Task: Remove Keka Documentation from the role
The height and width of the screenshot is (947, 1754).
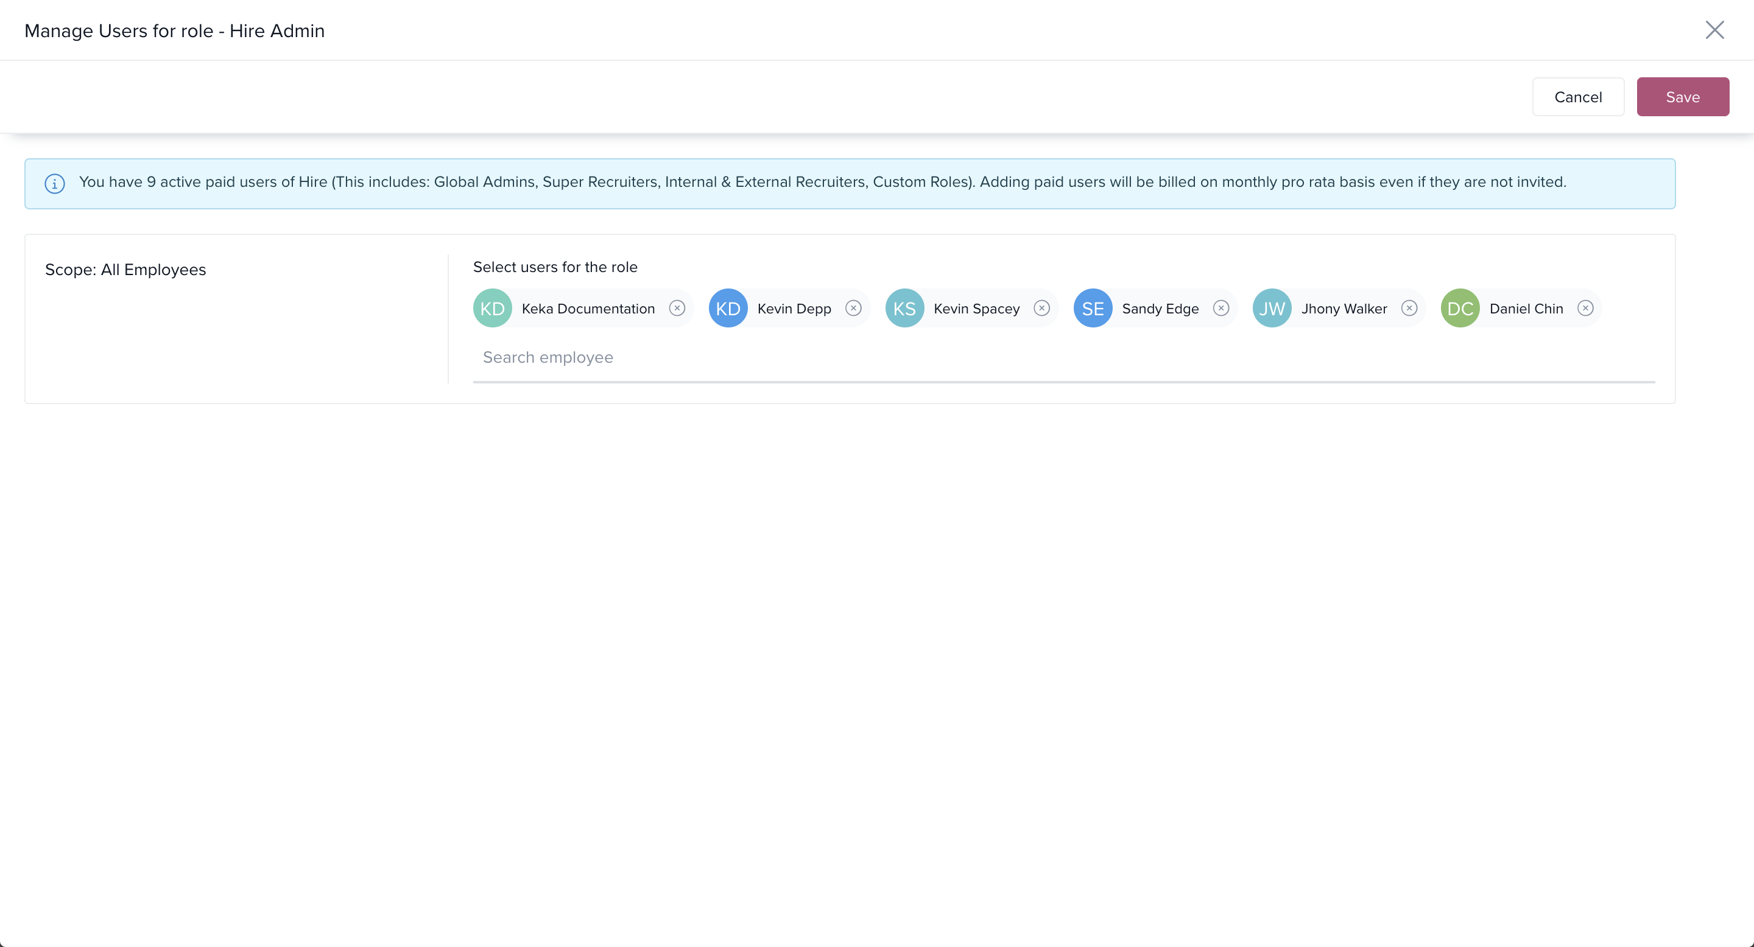Action: pyautogui.click(x=677, y=308)
